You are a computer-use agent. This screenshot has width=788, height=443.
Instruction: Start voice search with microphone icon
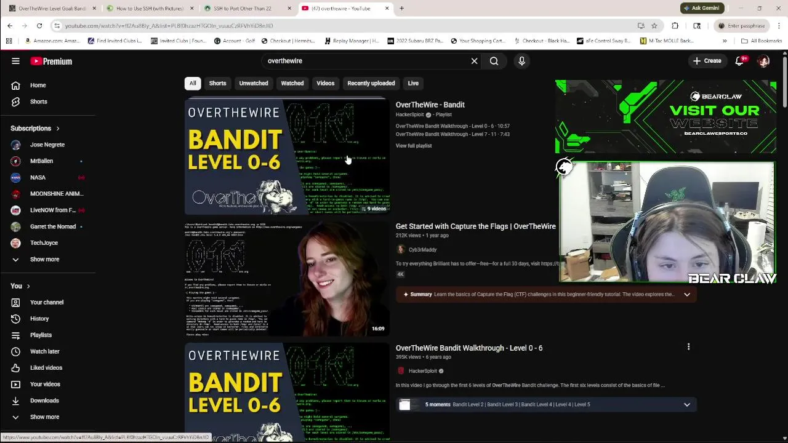[521, 61]
